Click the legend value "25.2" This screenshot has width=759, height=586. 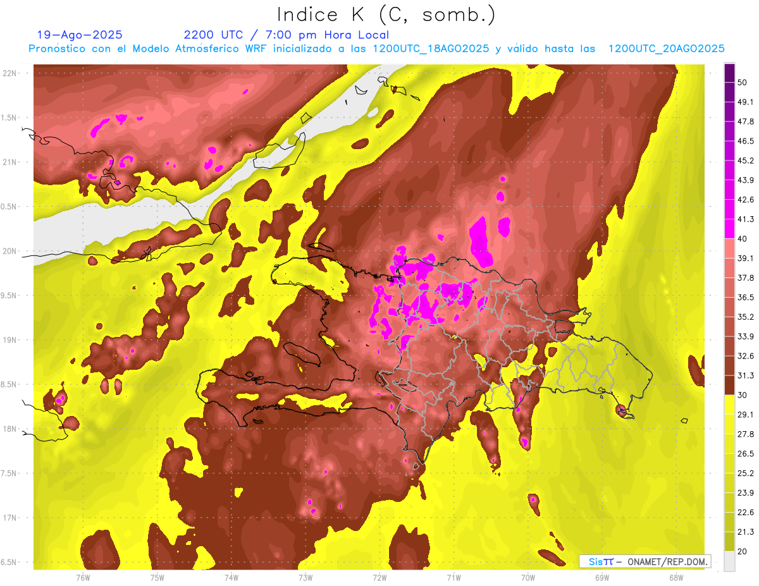click(746, 473)
